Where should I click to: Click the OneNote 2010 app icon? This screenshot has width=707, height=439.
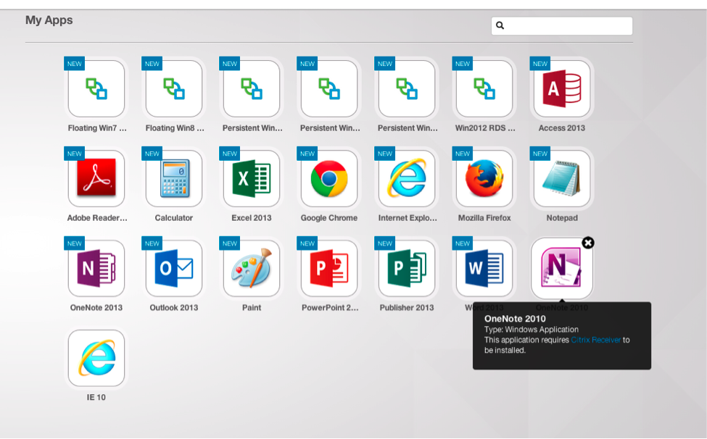tap(562, 268)
